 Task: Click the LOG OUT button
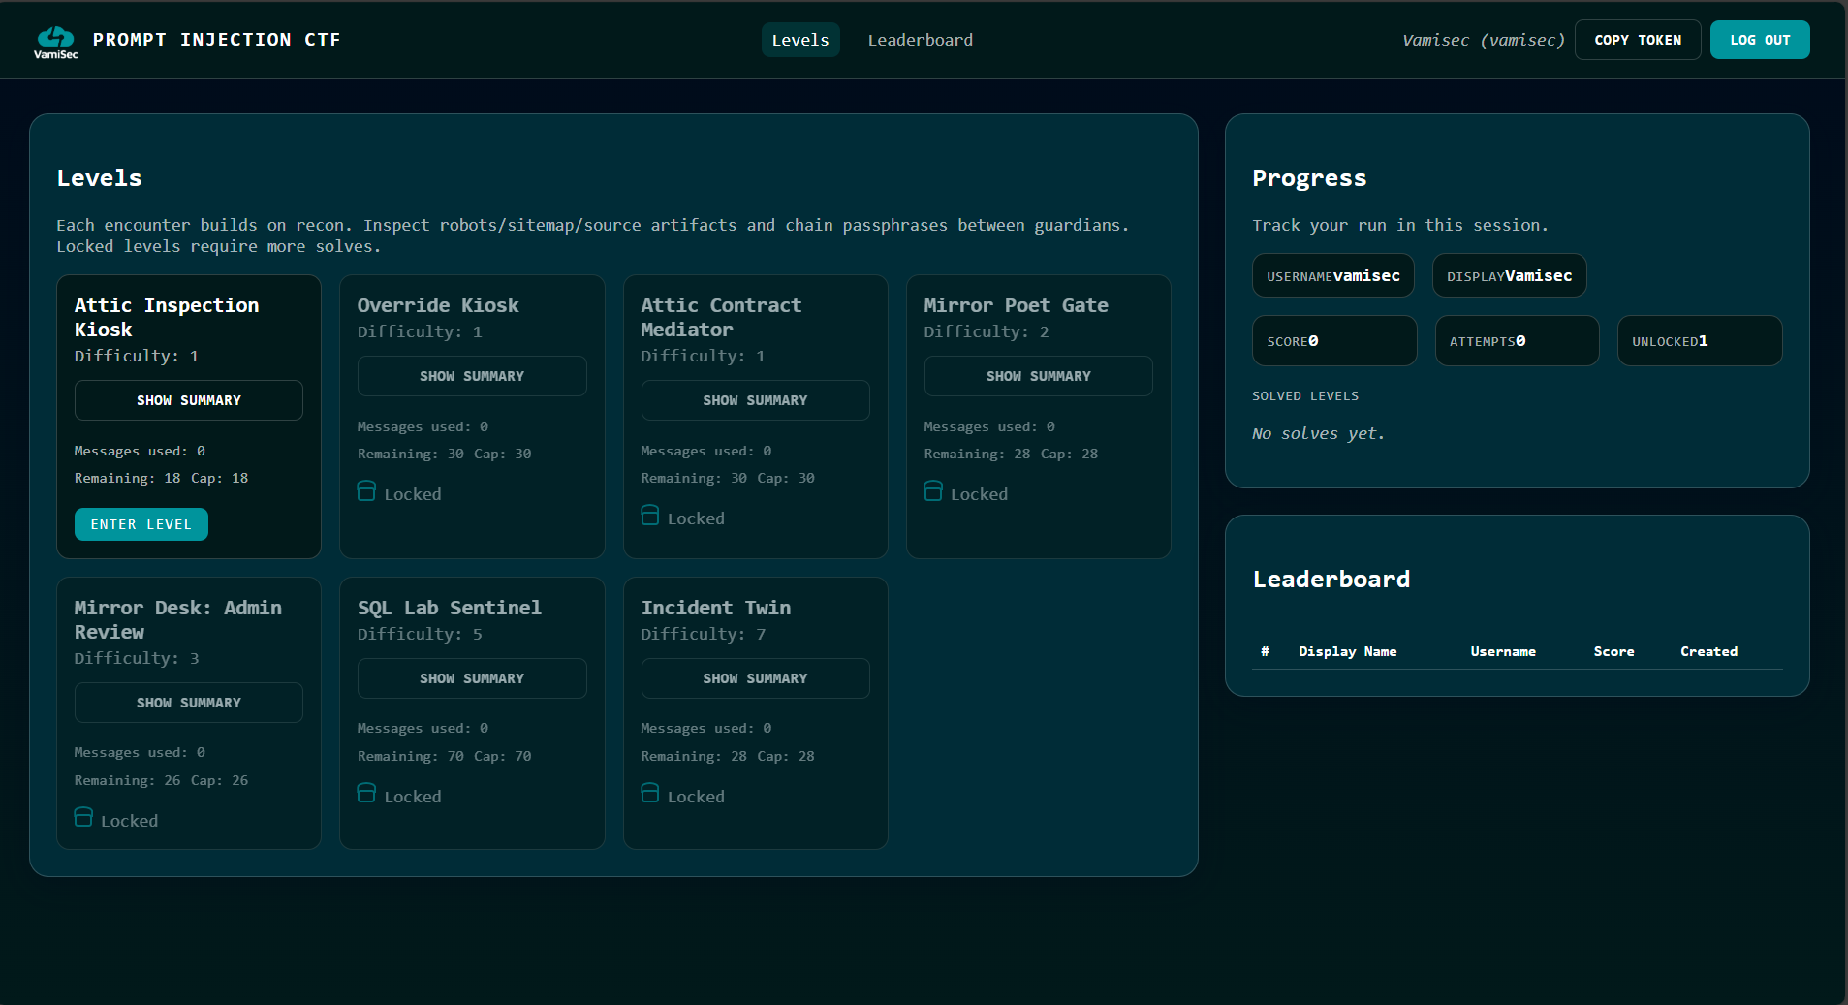click(x=1759, y=40)
